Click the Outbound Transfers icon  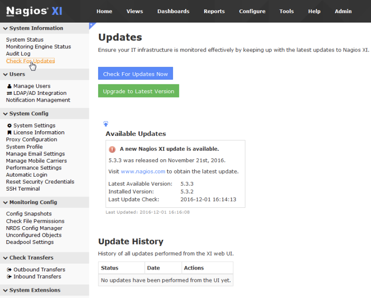pos(9,270)
